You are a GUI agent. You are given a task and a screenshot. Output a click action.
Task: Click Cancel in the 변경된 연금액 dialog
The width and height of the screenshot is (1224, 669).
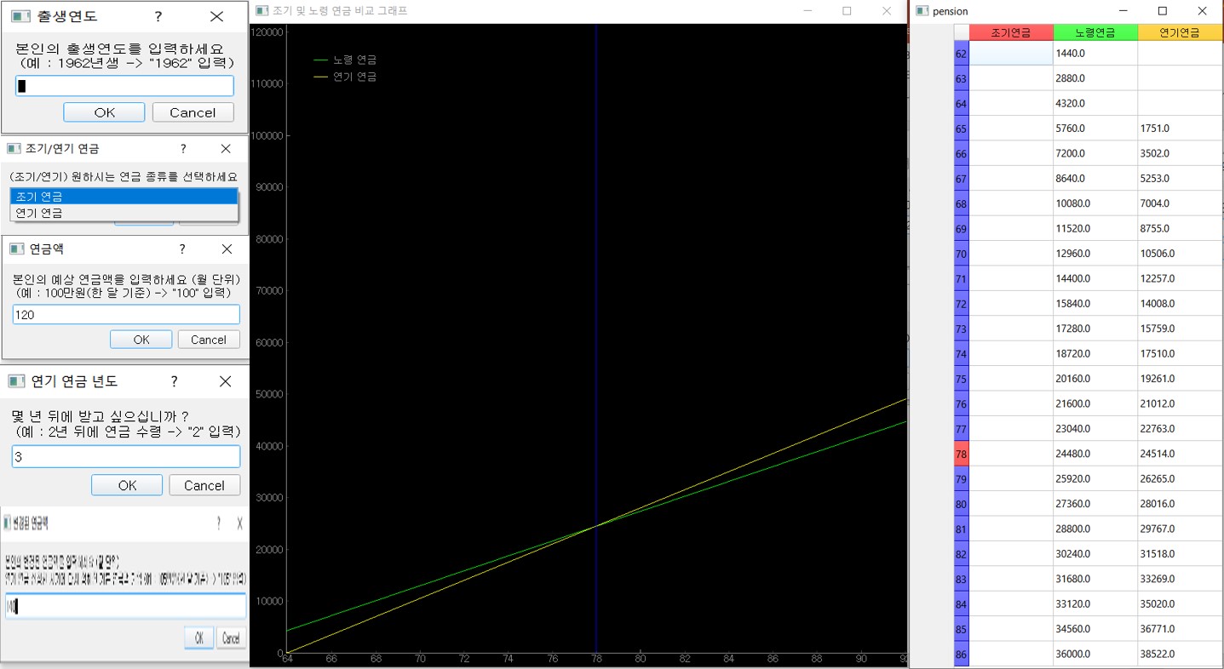[x=231, y=638]
